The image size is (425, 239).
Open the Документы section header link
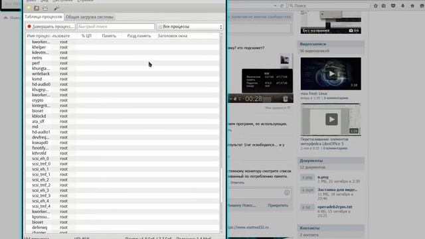311,161
